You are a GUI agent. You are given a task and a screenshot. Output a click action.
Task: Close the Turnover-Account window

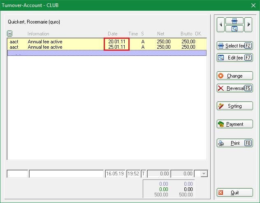click(x=253, y=5)
